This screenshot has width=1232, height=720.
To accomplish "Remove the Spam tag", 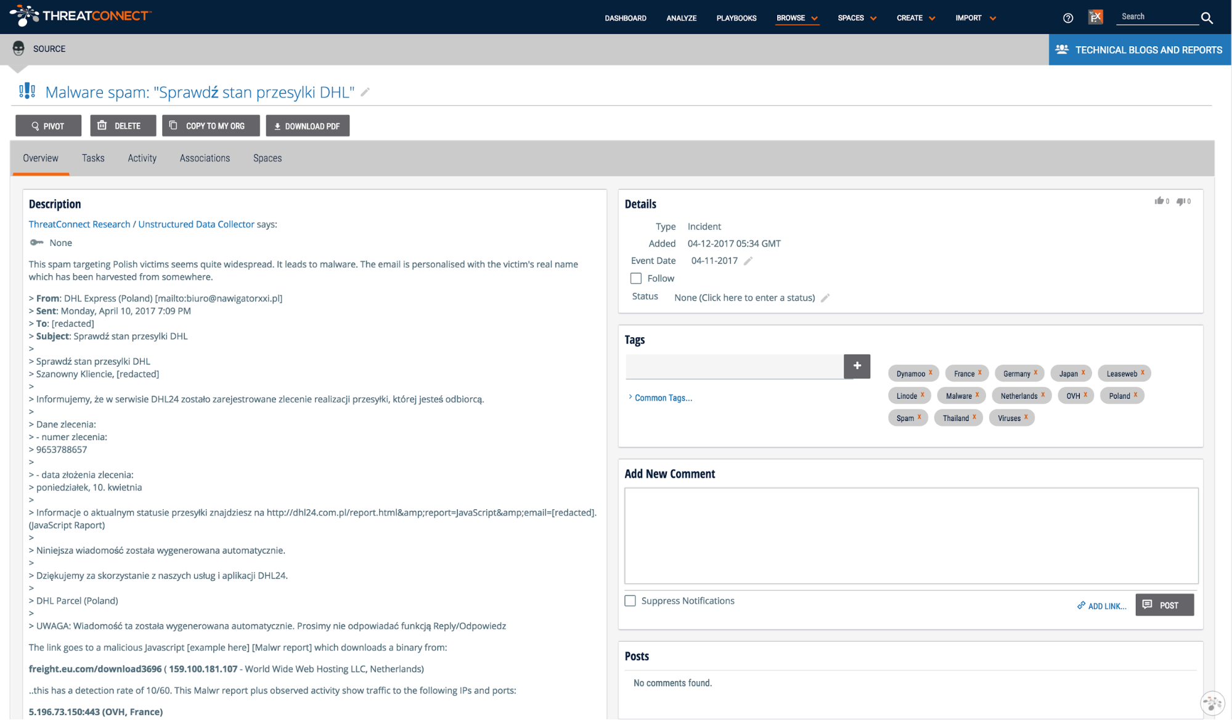I will 919,417.
